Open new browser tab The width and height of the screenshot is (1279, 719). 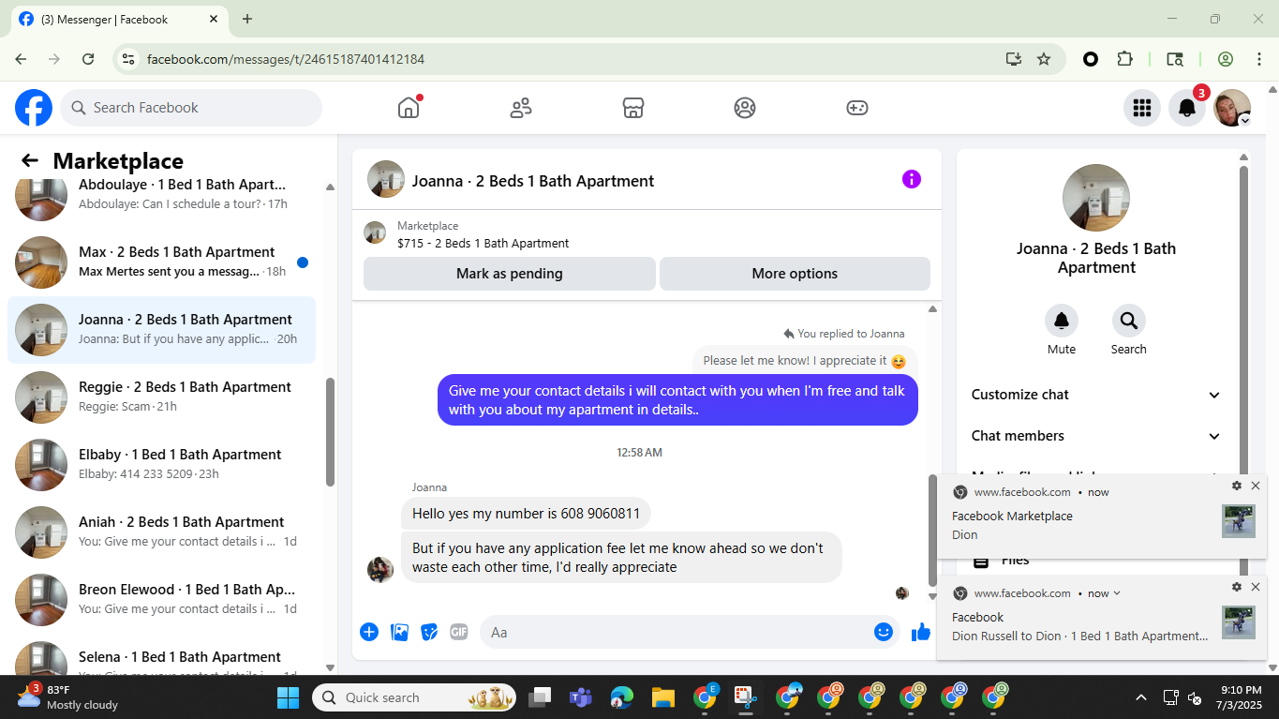click(247, 19)
